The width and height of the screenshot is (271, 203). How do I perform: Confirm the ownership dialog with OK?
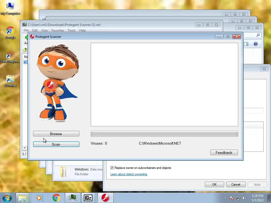[x=214, y=184]
